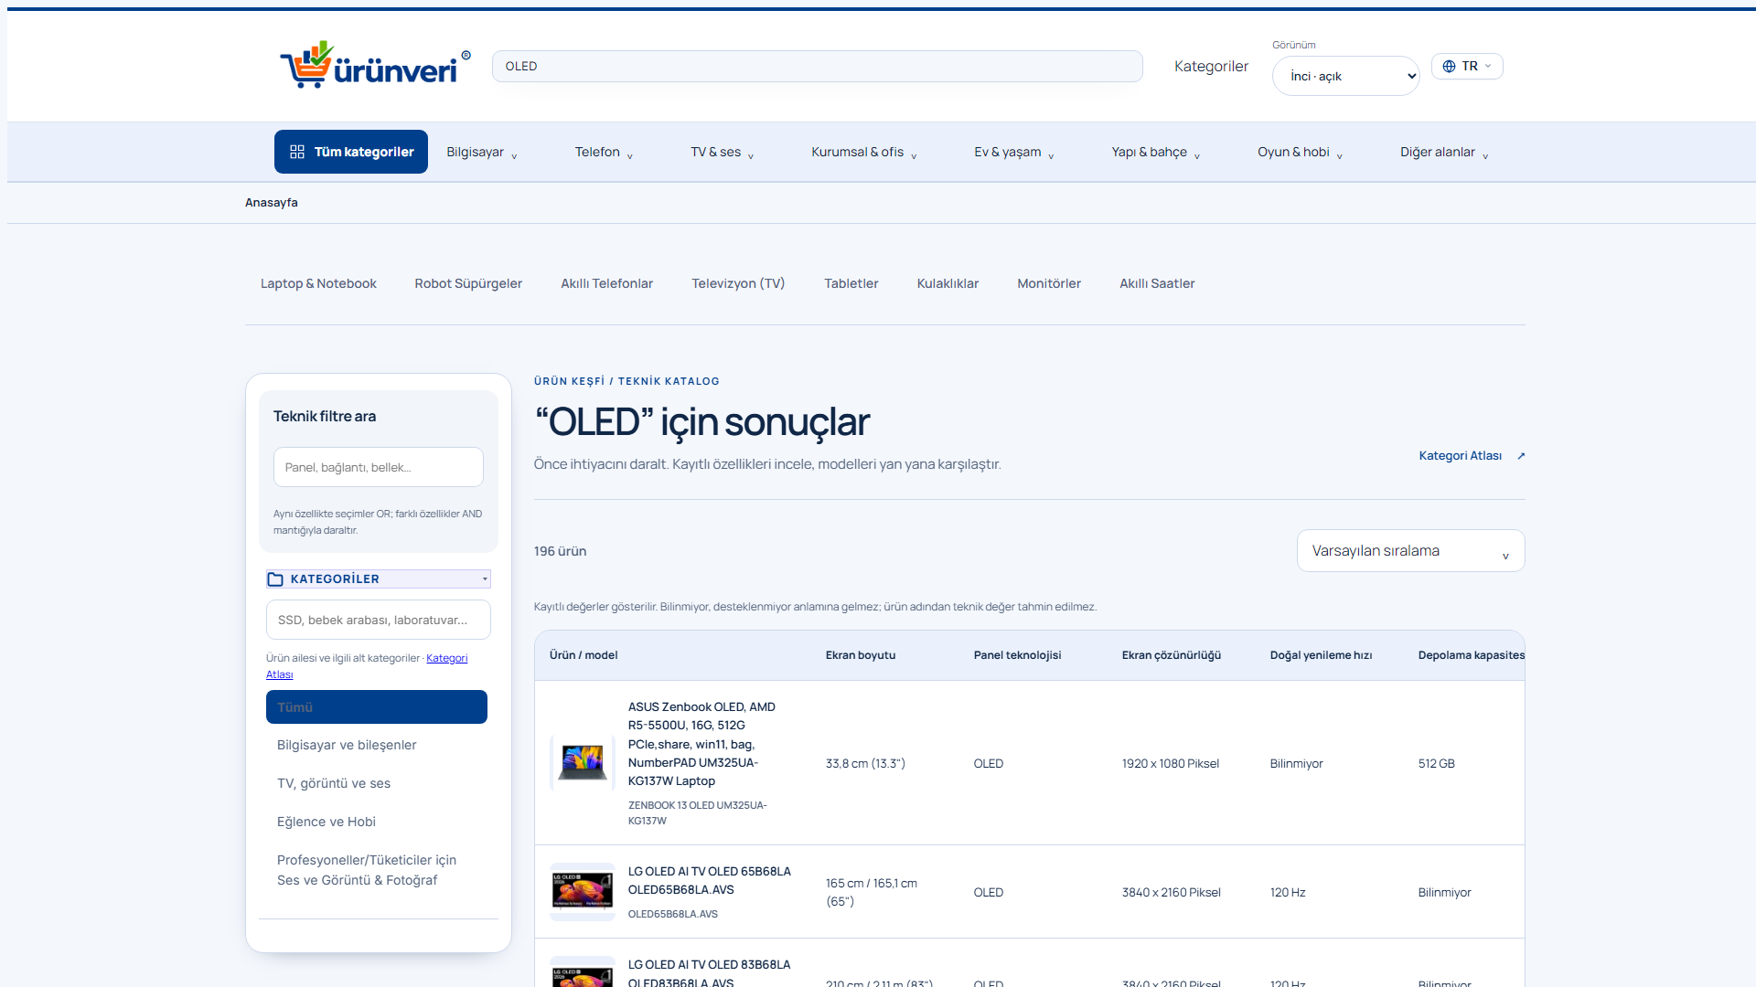Open the Diğer alanlar menu

[1444, 152]
